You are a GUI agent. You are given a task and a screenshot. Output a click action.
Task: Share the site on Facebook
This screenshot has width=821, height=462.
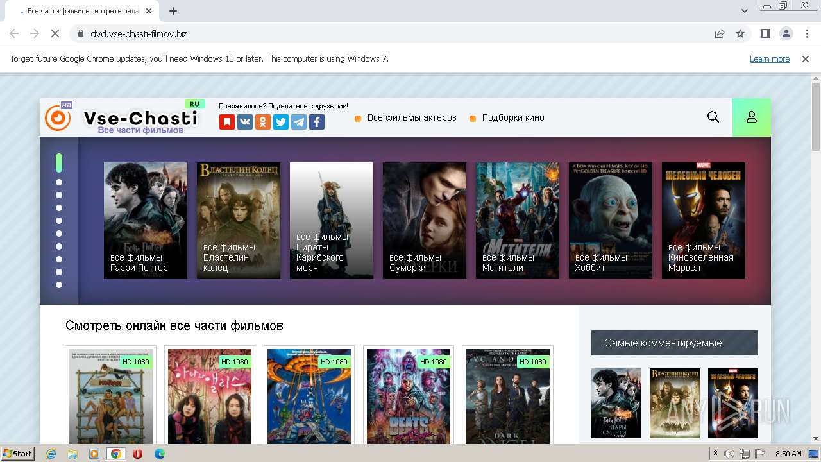point(317,122)
